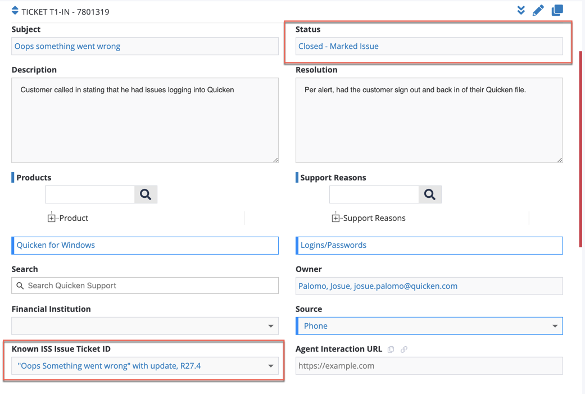Open the Agent Interaction URL link icon
This screenshot has width=585, height=394.
coord(404,350)
